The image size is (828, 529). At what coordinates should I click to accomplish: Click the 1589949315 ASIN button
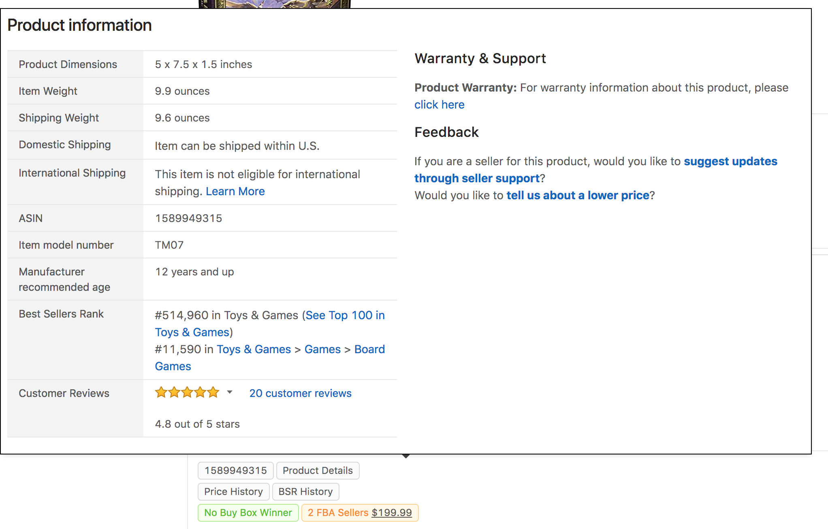tap(236, 471)
